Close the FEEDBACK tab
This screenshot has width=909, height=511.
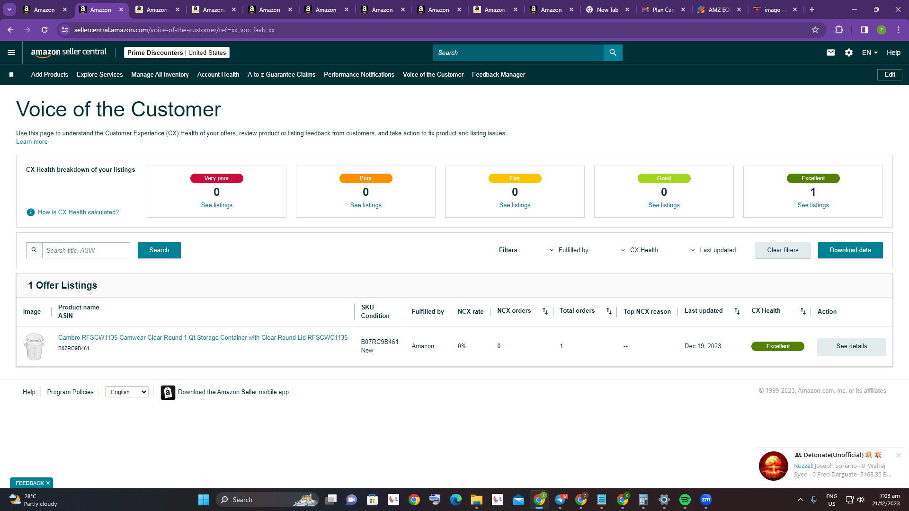(x=48, y=483)
